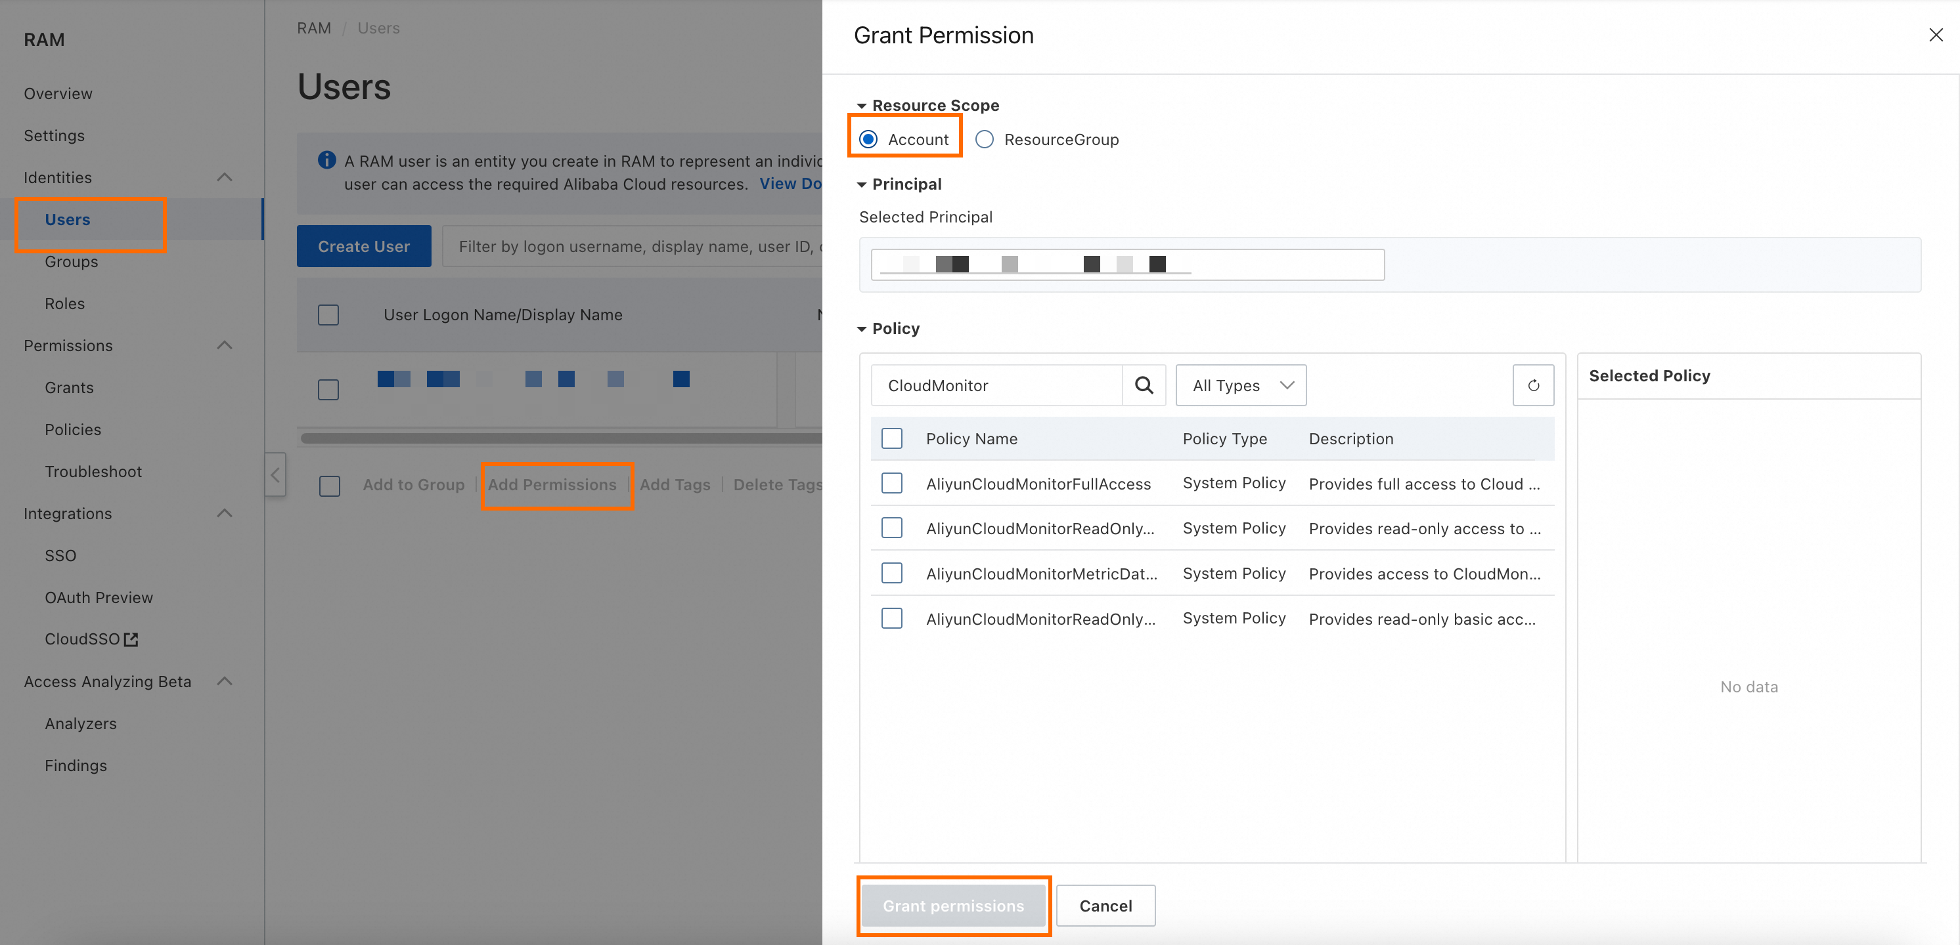Collapse the Permissions sidebar group
This screenshot has height=945, width=1960.
point(225,345)
